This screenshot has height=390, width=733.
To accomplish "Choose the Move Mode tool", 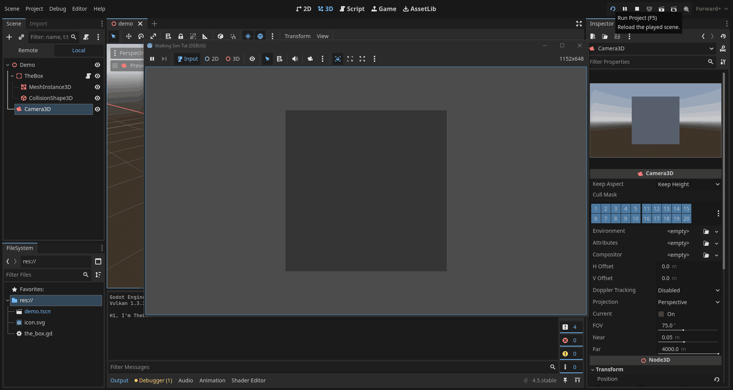I will (x=129, y=36).
